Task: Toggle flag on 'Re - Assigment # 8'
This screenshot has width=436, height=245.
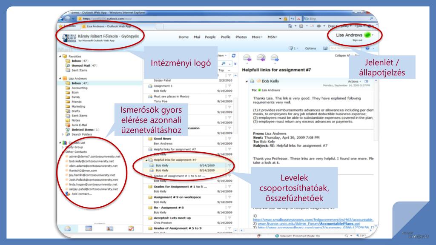Action: (x=229, y=208)
